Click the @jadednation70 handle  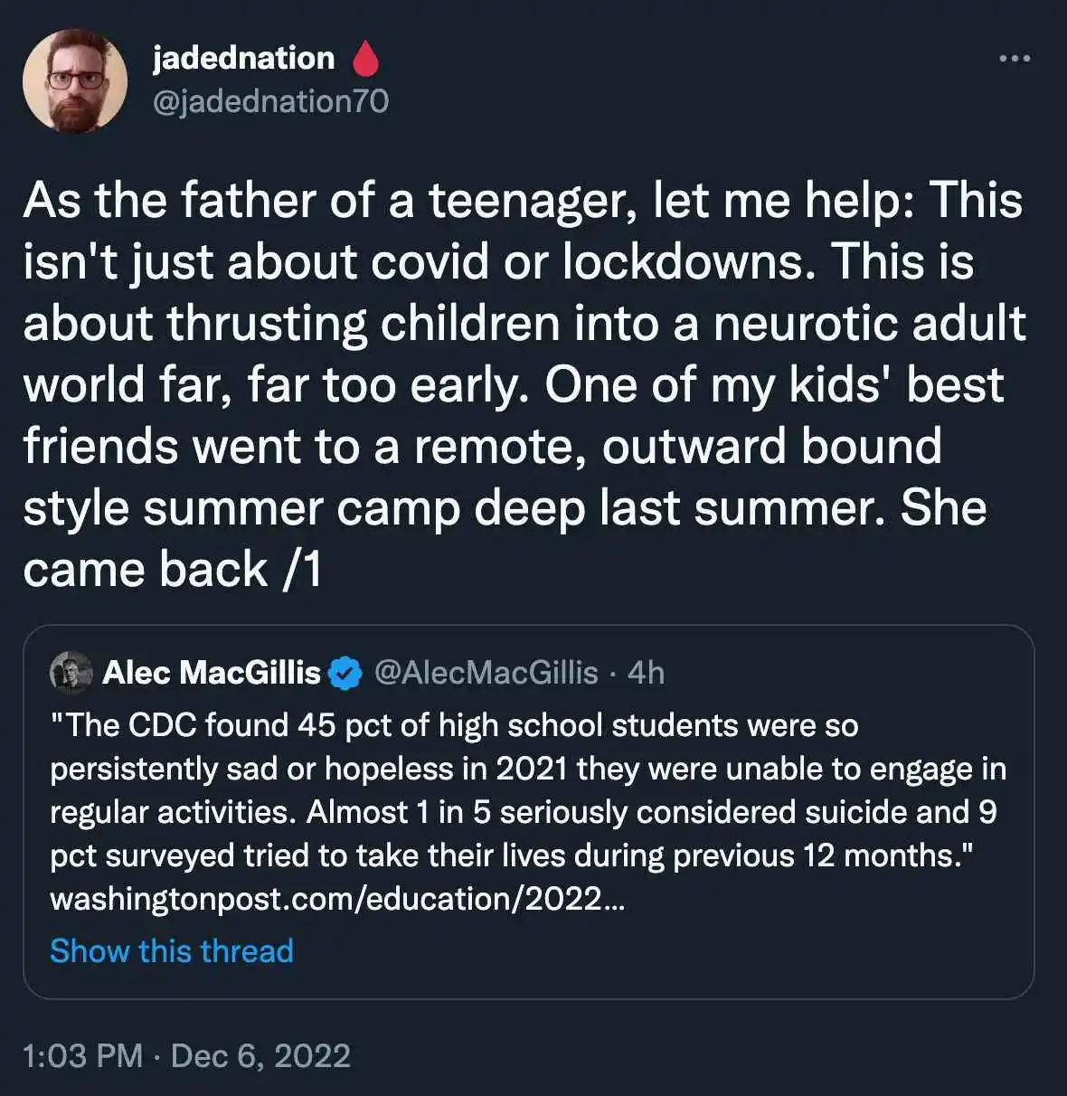pos(270,101)
